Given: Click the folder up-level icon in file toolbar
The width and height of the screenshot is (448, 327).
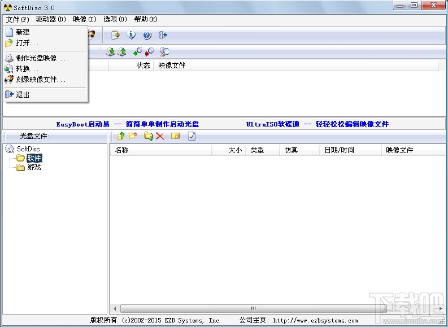Looking at the screenshot, I should click(x=121, y=136).
